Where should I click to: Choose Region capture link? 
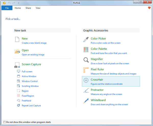25,91
